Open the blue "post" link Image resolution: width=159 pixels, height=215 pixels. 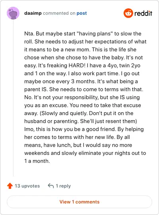pyautogui.click(x=81, y=13)
